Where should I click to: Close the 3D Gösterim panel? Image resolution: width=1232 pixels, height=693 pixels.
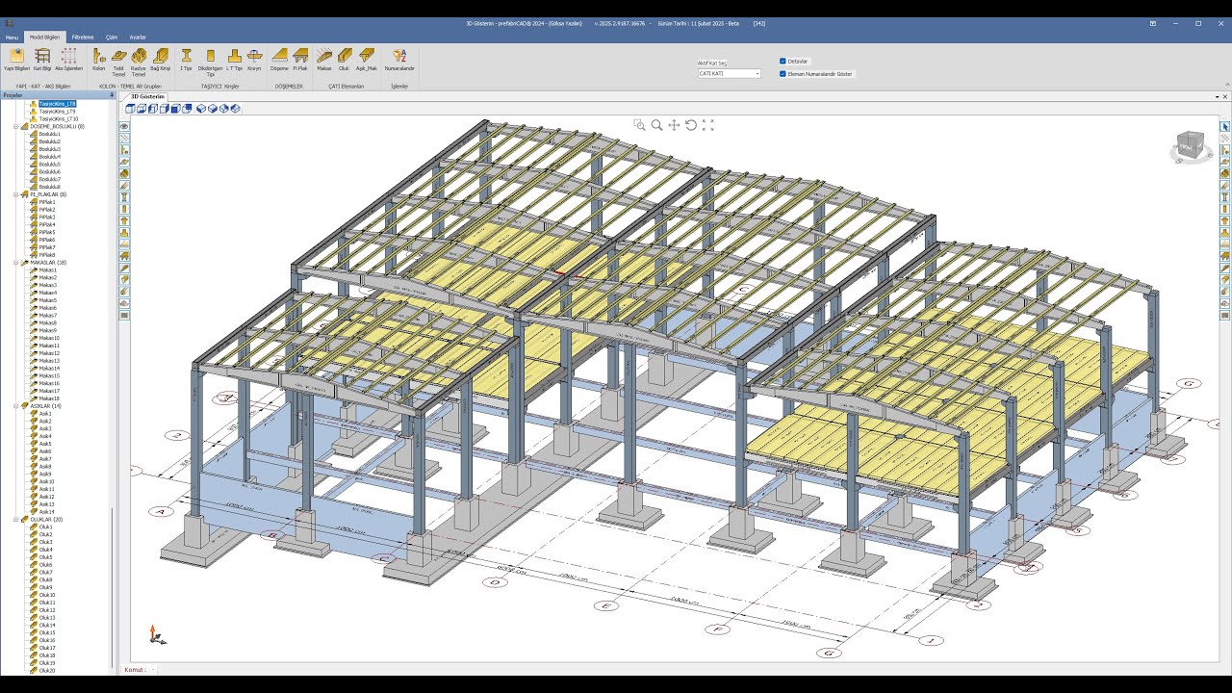pyautogui.click(x=1225, y=96)
